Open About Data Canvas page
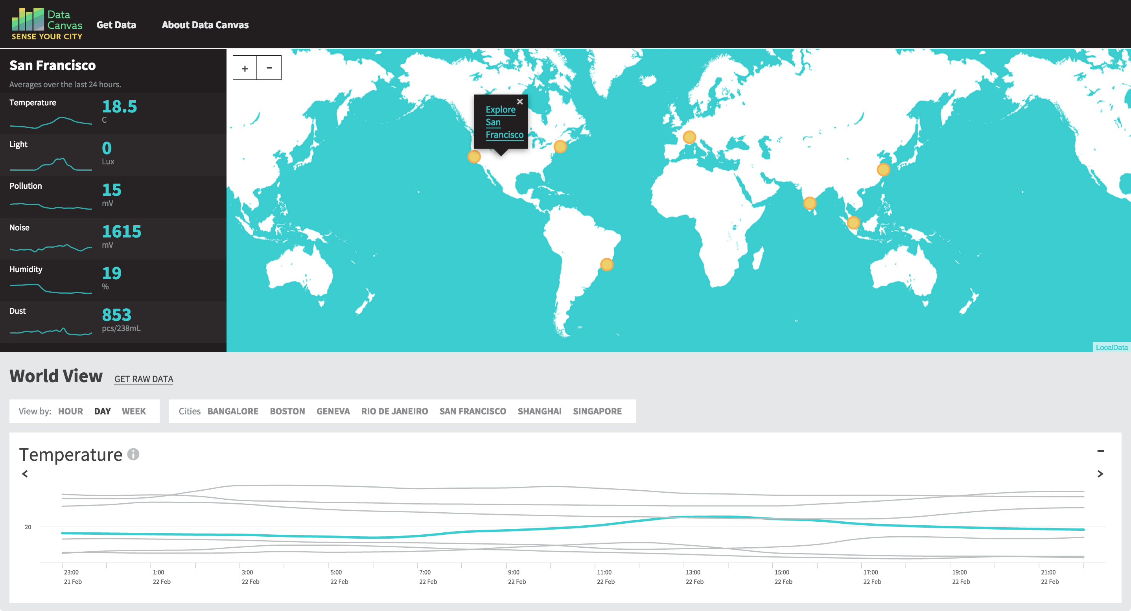 pos(205,25)
